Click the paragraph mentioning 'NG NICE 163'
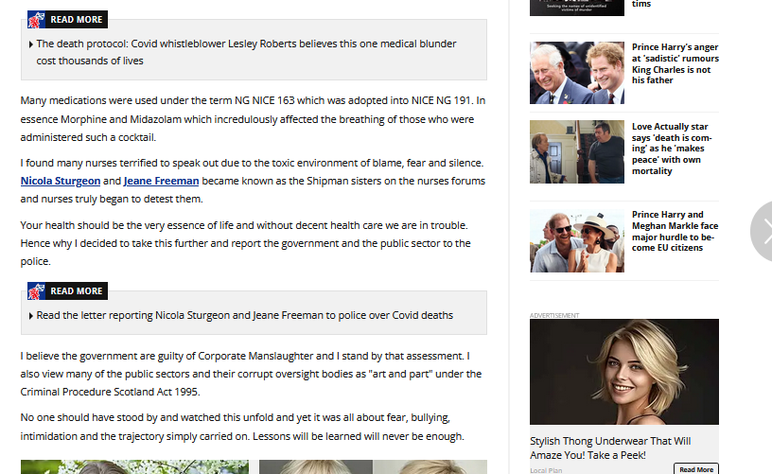 coord(253,119)
